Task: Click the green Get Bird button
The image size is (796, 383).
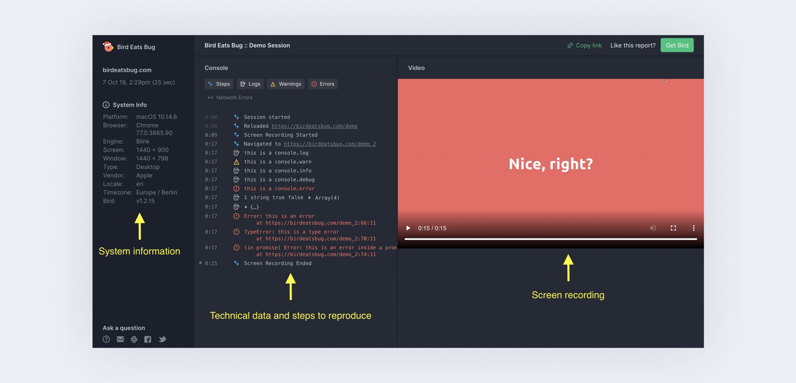Action: click(x=677, y=45)
